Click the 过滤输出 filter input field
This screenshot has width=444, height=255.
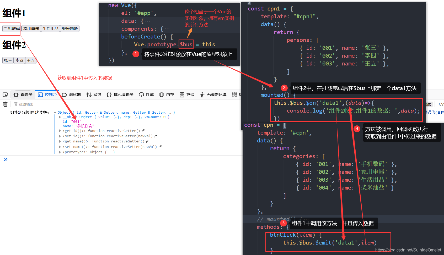(x=126, y=104)
